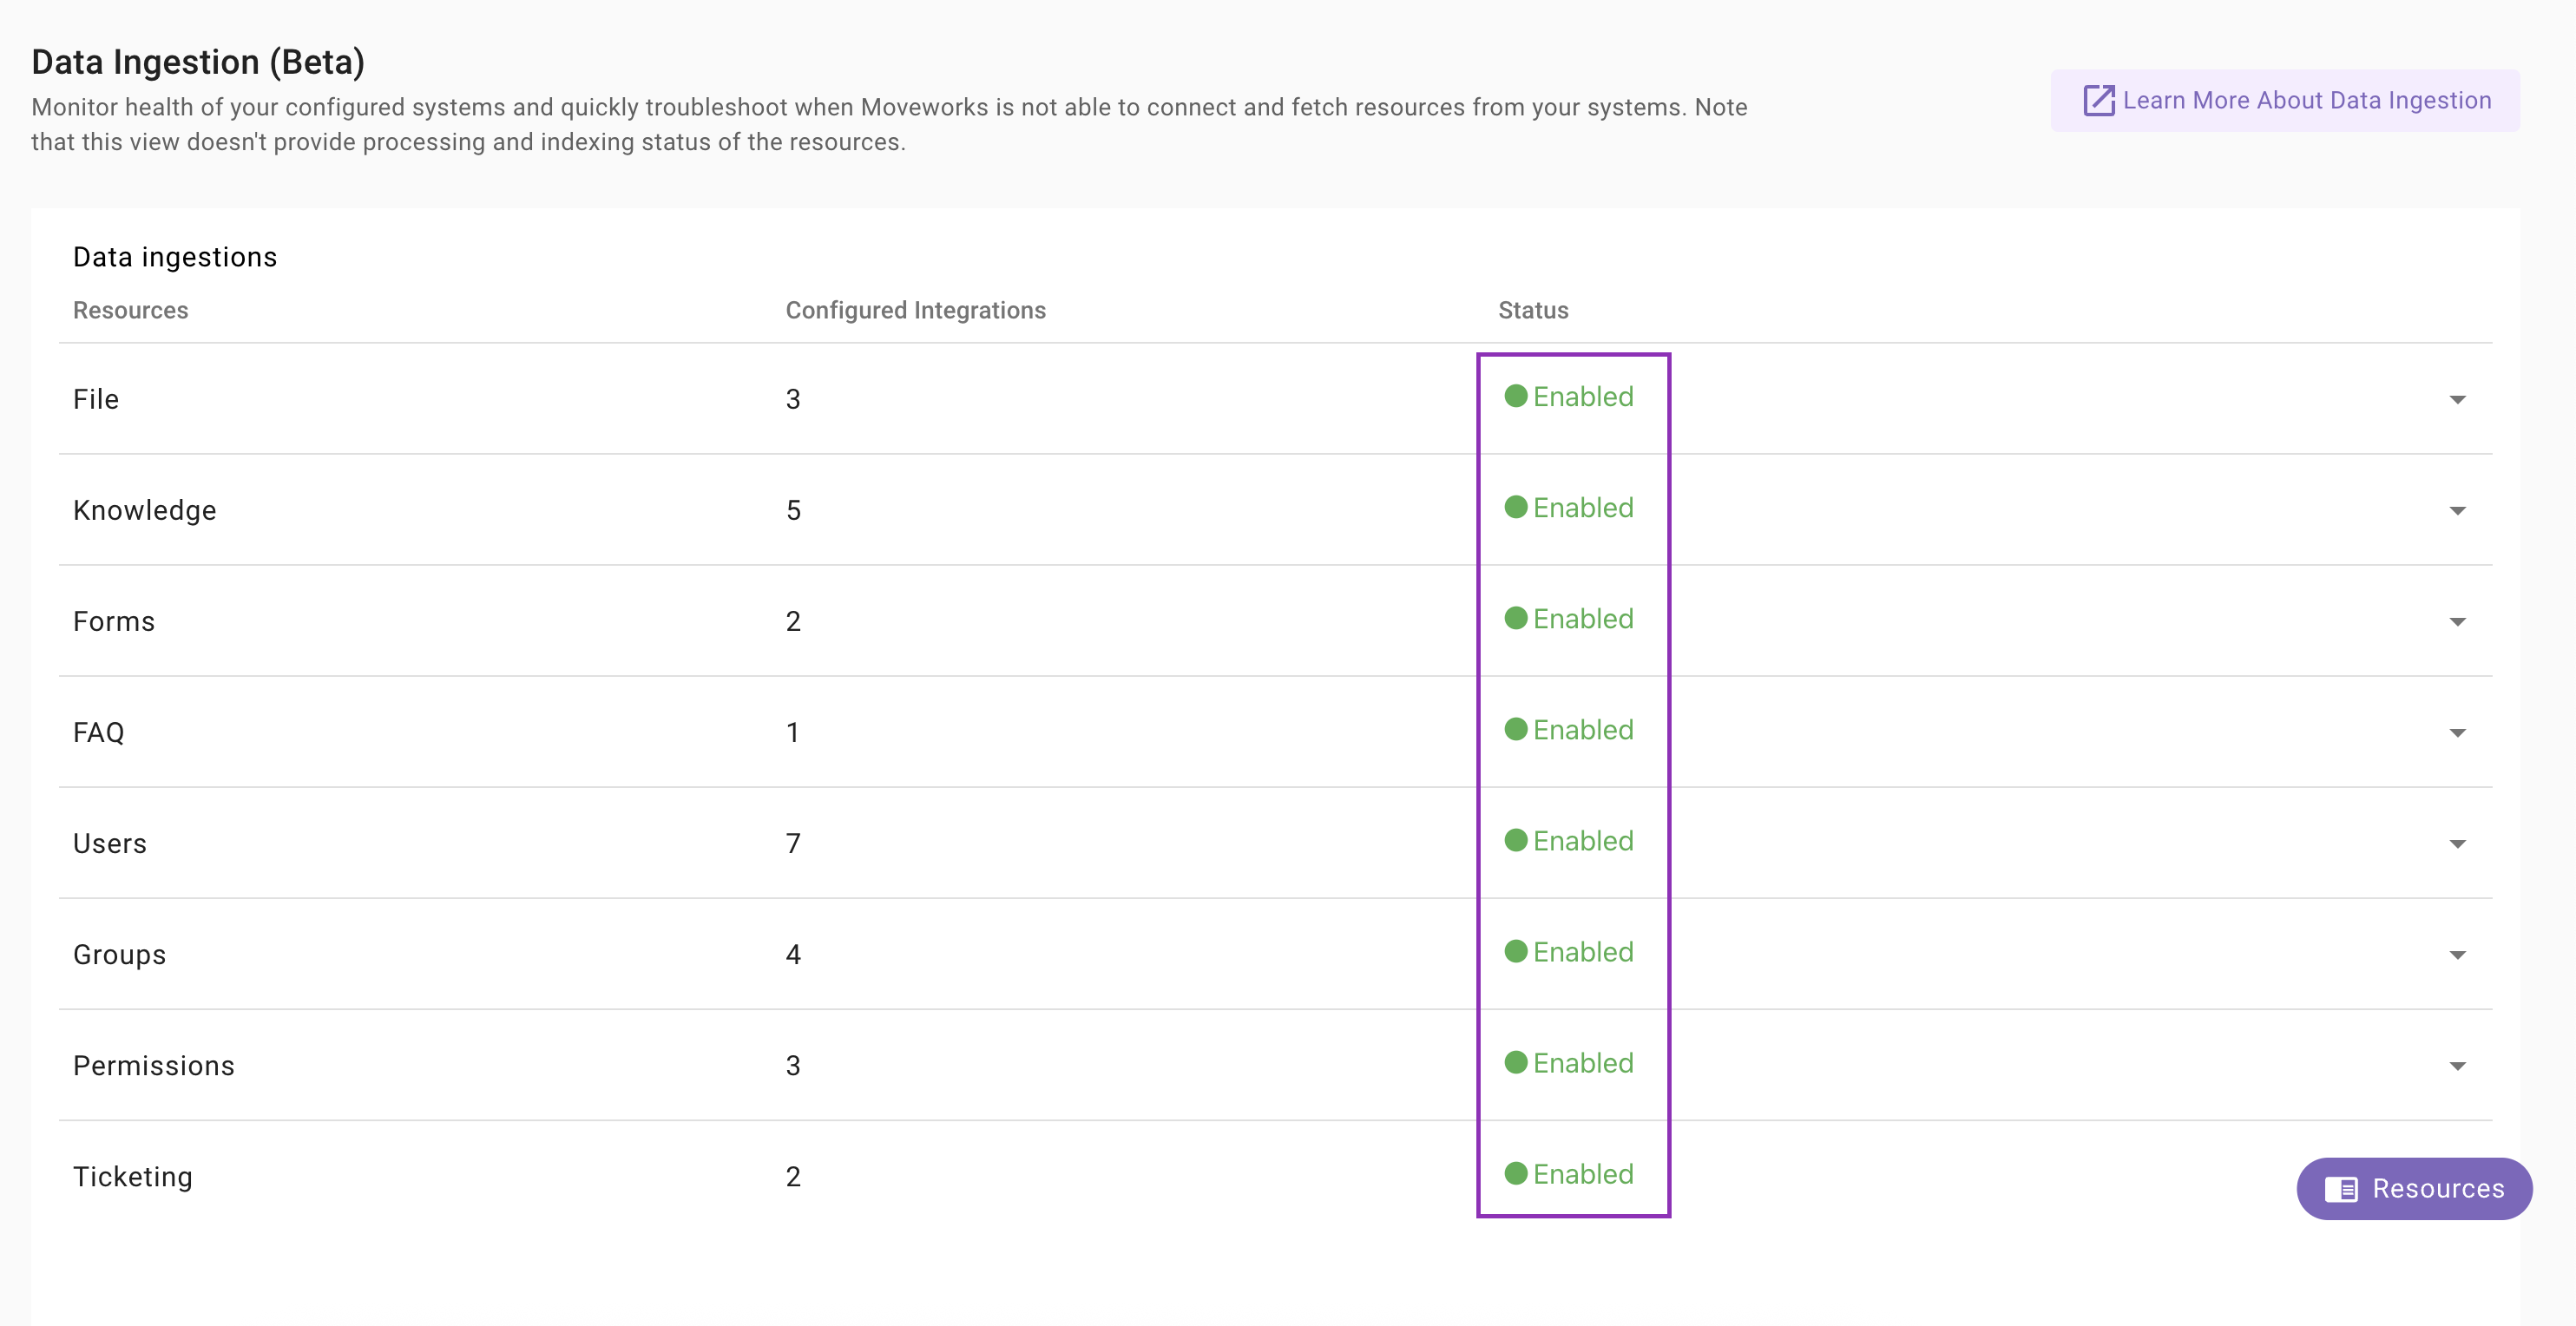Click the Enabled status text for File
Image resolution: width=2576 pixels, height=1326 pixels.
tap(1583, 396)
